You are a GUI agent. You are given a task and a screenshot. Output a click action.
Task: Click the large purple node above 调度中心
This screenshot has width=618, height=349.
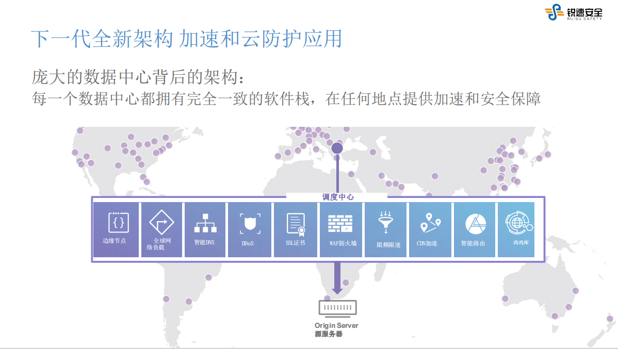point(337,148)
